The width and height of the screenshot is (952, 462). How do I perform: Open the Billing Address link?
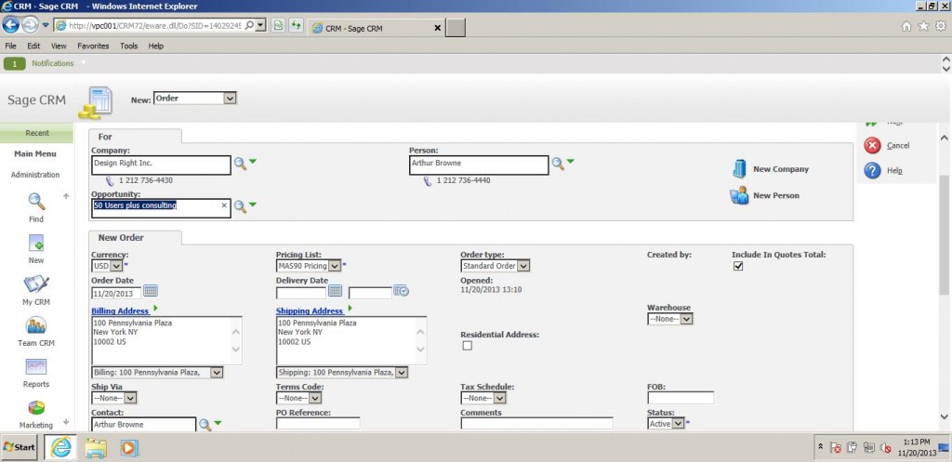(x=120, y=310)
